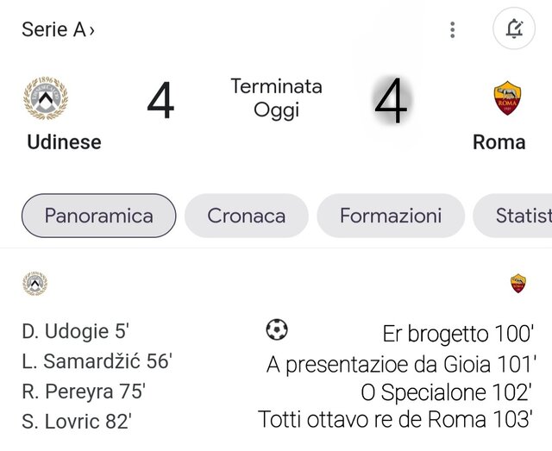
Task: Click the soccer ball goals icon
Action: point(277,329)
